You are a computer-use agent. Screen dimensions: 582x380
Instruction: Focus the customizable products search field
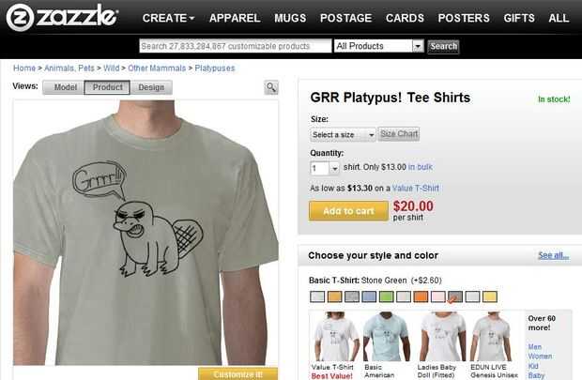point(236,46)
